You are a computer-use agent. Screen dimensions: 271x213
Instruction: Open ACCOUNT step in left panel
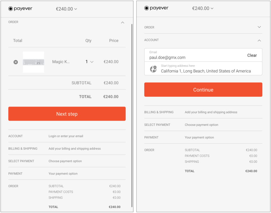67,136
